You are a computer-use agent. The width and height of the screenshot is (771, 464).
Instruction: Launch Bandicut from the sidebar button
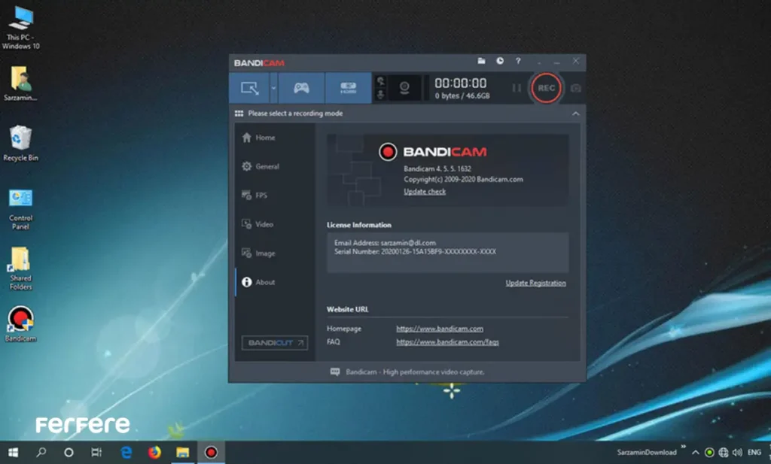(275, 343)
